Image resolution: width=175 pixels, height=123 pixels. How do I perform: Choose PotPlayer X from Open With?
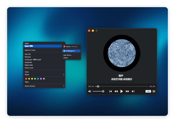pos(70,51)
